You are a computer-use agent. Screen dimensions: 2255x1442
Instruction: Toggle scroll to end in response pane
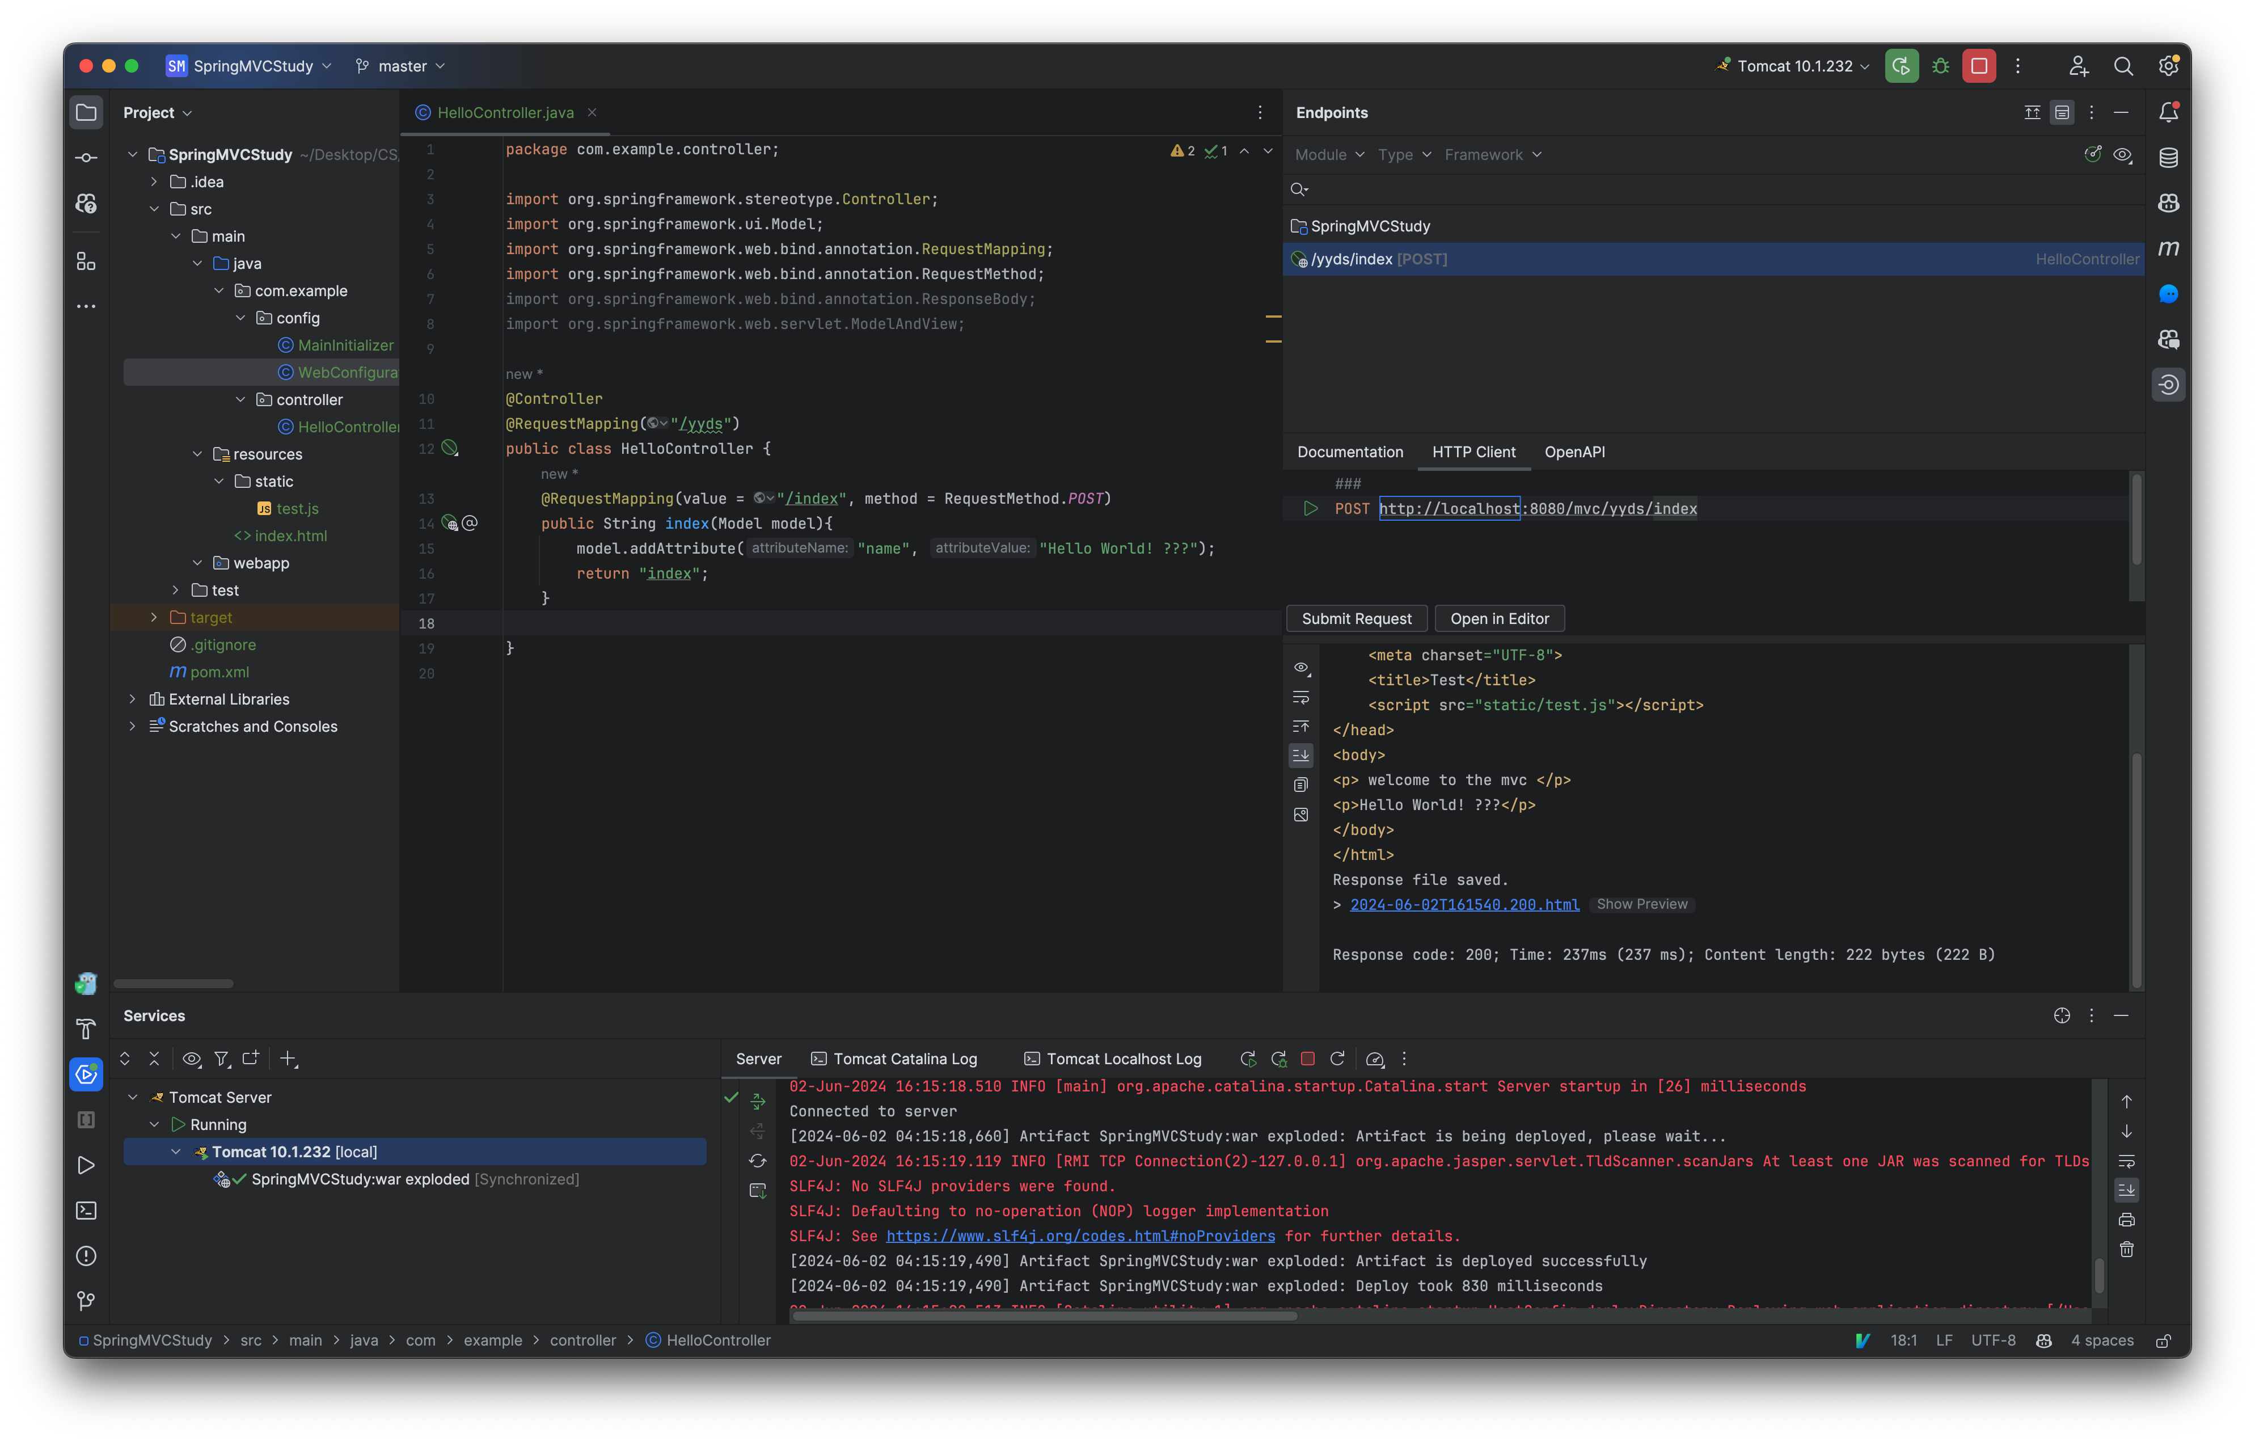pyautogui.click(x=1302, y=754)
